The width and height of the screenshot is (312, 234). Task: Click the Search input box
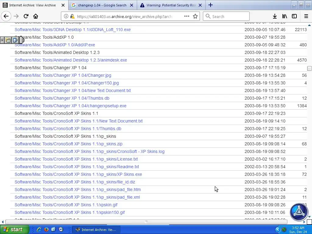click(226, 16)
